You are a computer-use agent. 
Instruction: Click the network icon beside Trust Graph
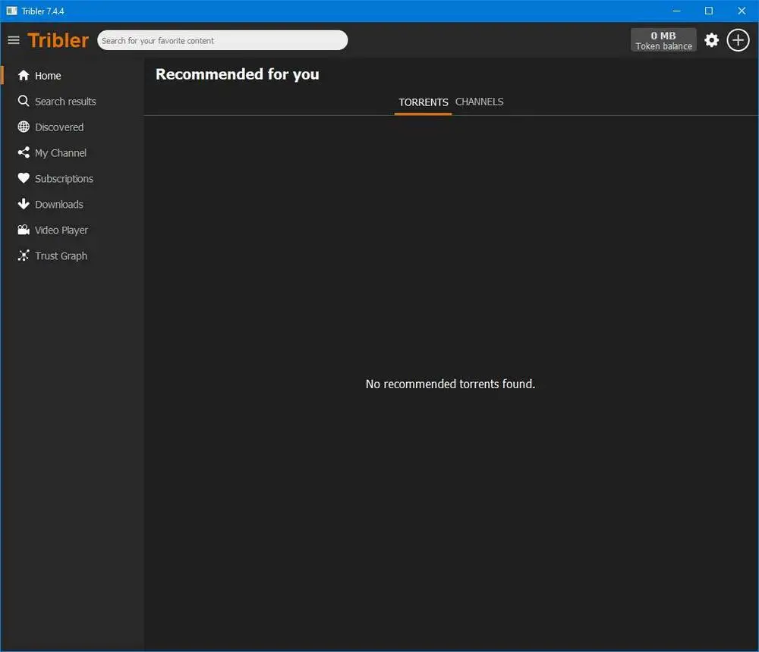24,255
